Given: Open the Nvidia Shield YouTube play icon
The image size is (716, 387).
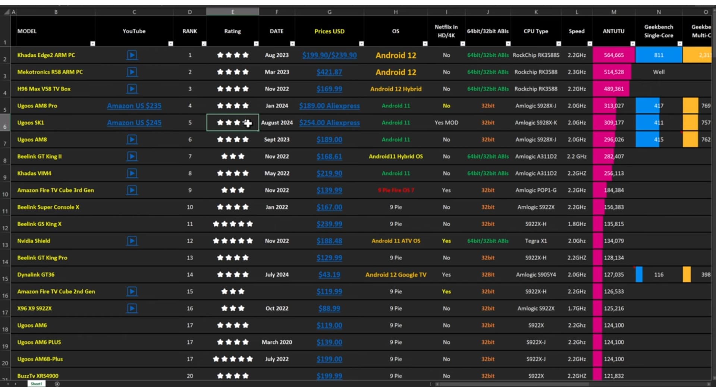Looking at the screenshot, I should pos(132,241).
